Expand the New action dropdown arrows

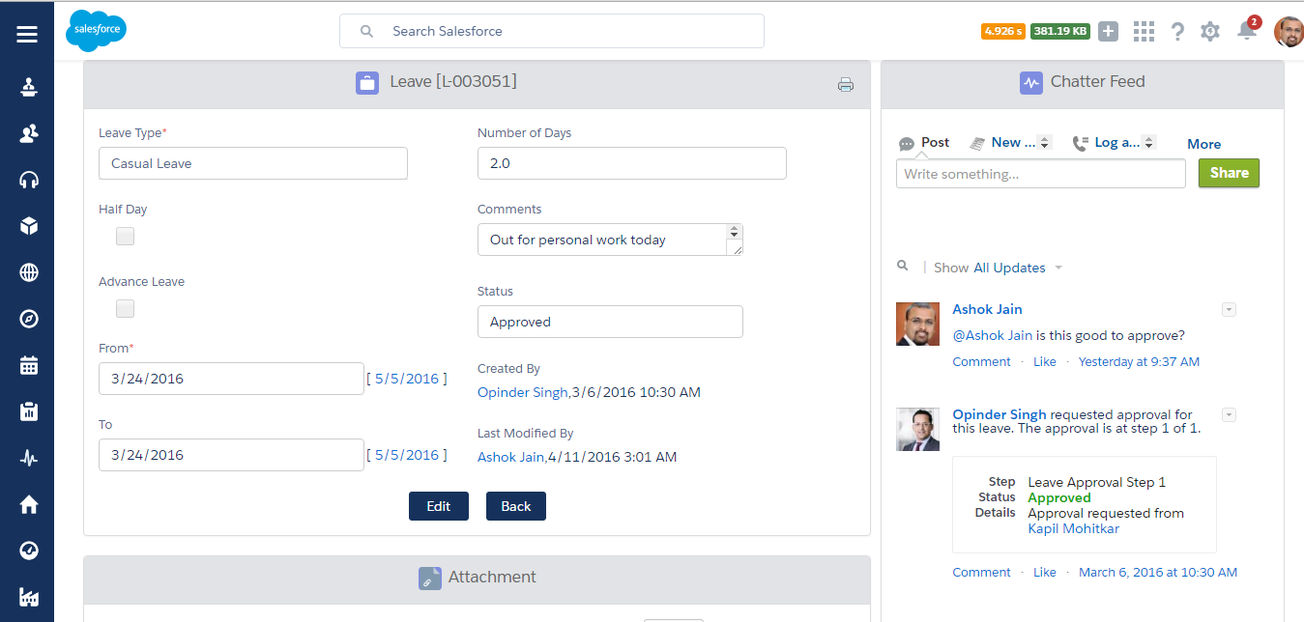1044,143
